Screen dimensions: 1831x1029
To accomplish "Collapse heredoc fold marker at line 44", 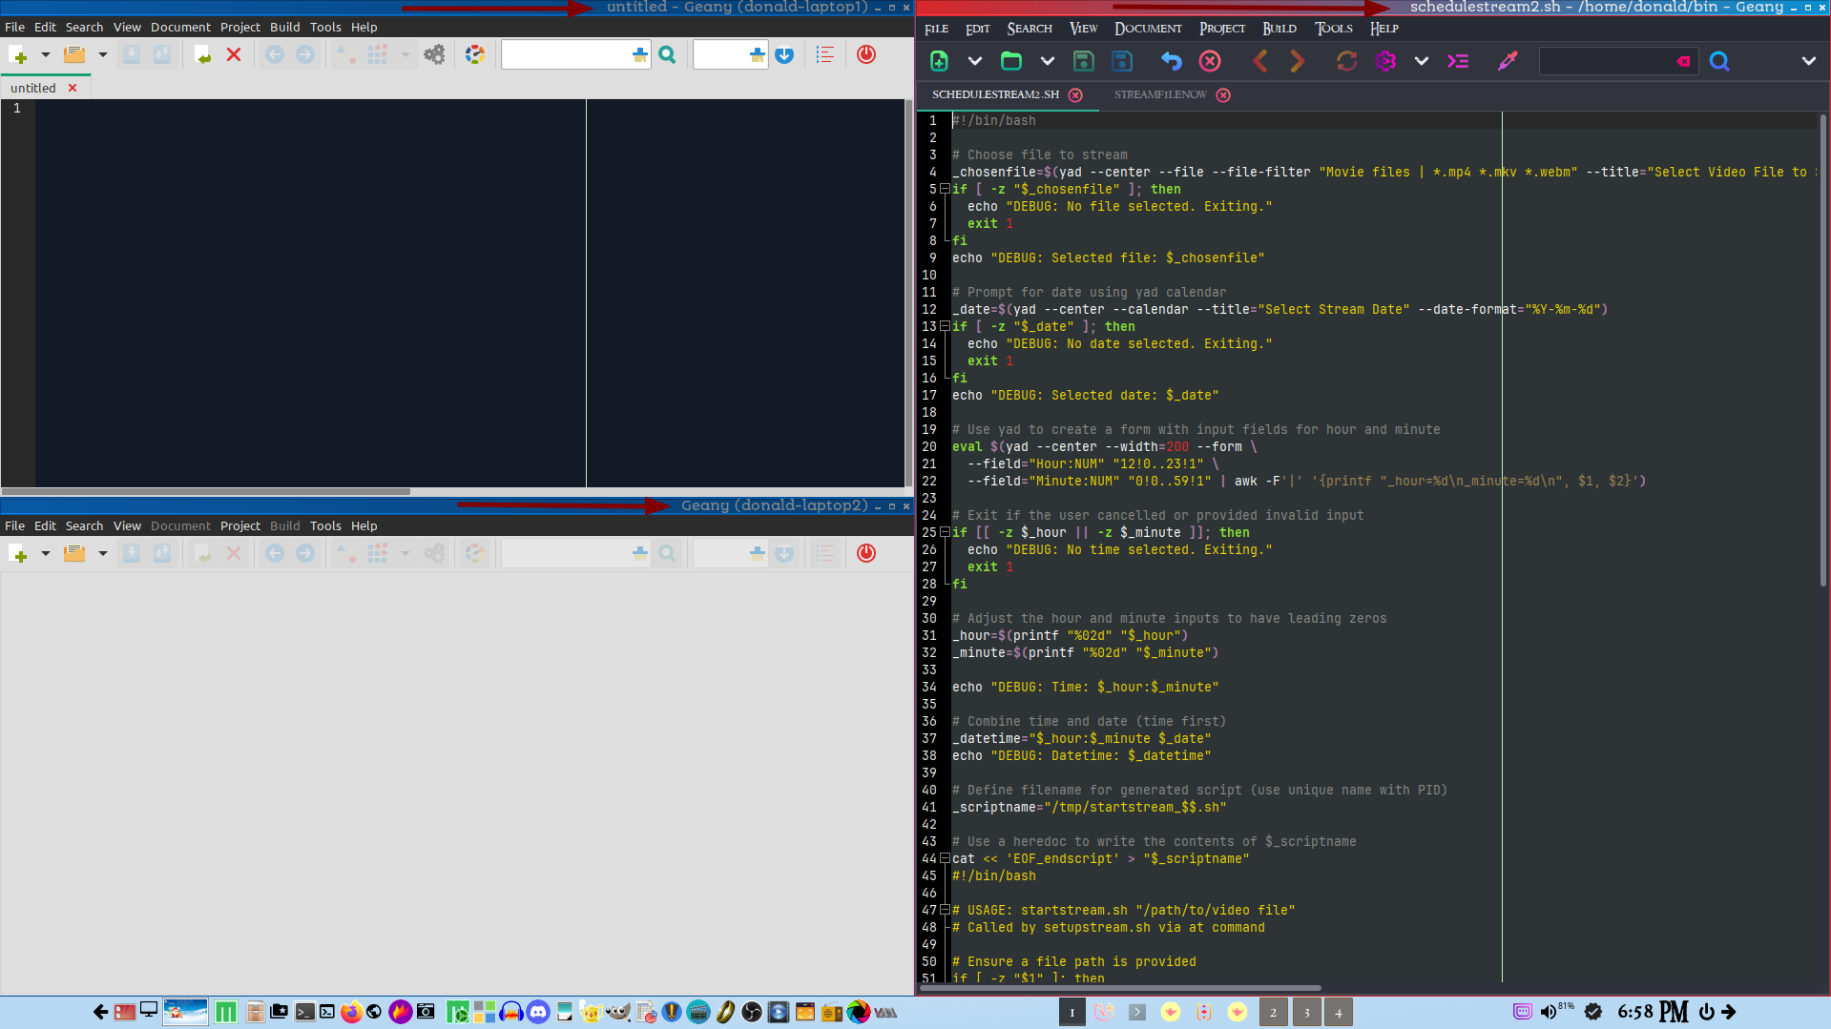I will pyautogui.click(x=945, y=859).
